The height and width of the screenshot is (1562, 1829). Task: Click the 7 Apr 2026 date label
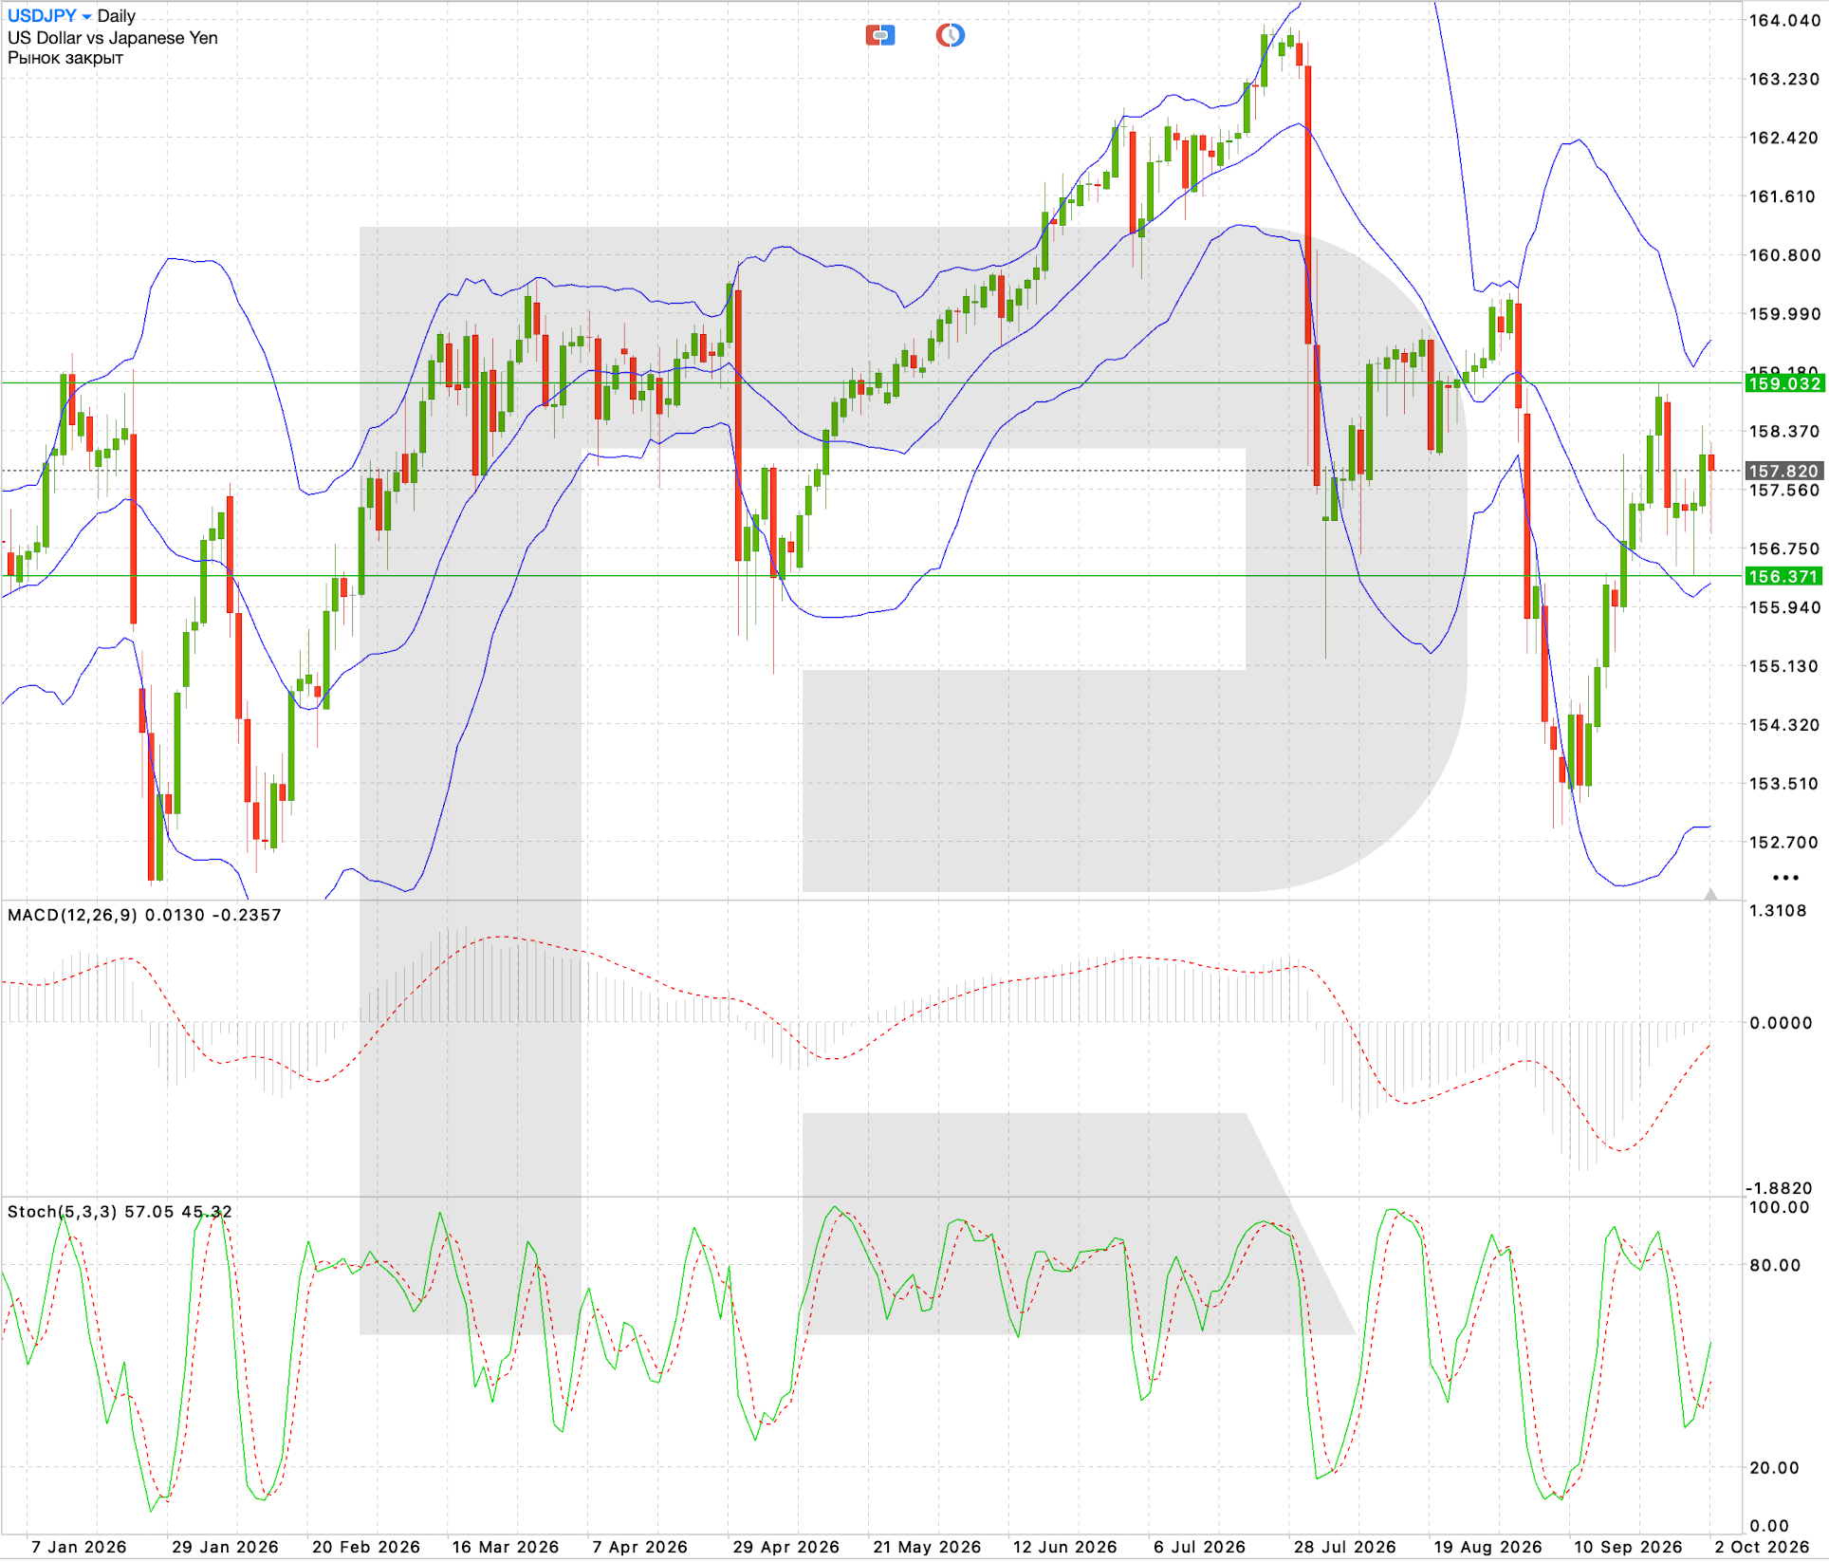(640, 1547)
